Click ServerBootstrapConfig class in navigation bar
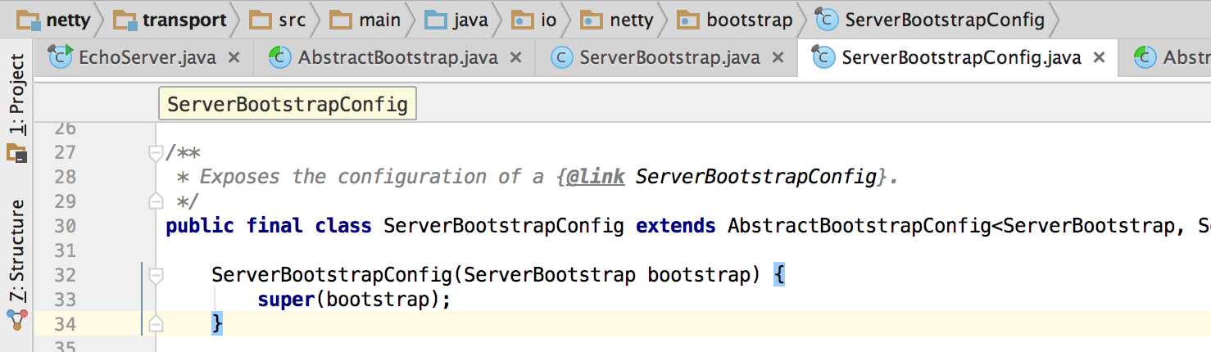Image resolution: width=1211 pixels, height=352 pixels. 931,20
